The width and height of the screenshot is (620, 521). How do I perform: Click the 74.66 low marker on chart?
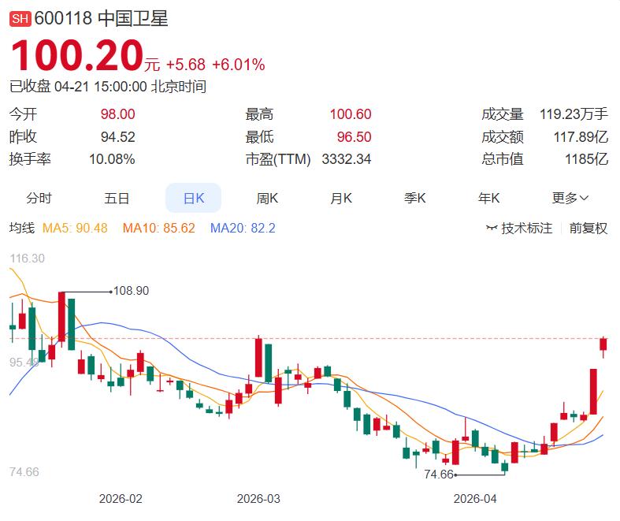[439, 474]
